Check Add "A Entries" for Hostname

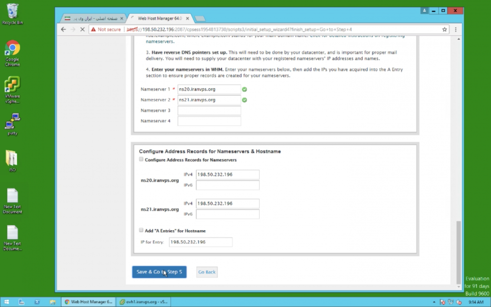click(141, 230)
